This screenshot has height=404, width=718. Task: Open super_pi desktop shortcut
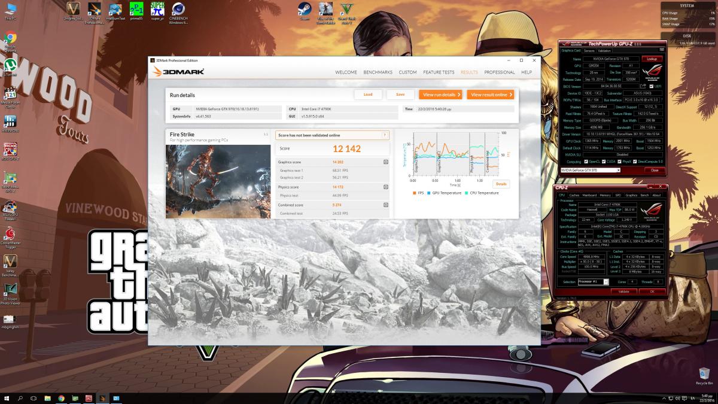click(157, 11)
